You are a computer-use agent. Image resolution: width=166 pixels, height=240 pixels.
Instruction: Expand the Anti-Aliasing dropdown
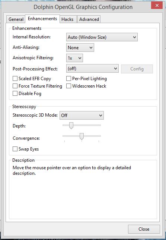coord(80,48)
